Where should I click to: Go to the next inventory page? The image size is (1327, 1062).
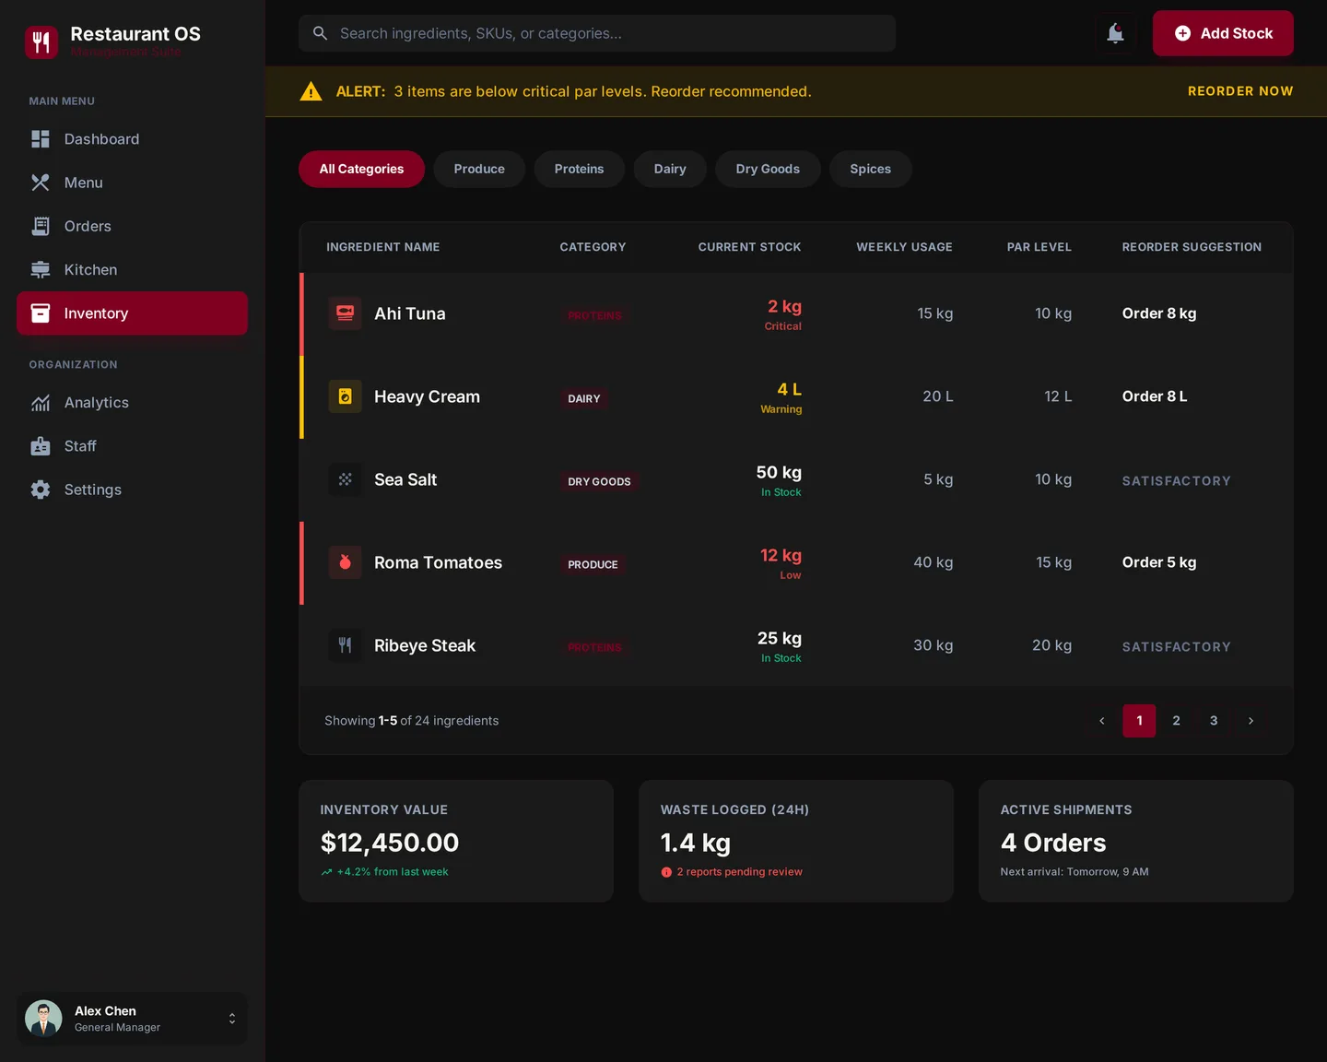pos(1251,721)
